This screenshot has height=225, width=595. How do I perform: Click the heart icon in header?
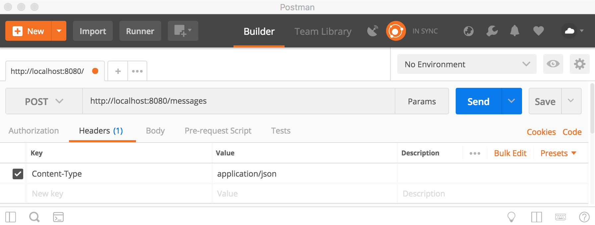pyautogui.click(x=538, y=31)
